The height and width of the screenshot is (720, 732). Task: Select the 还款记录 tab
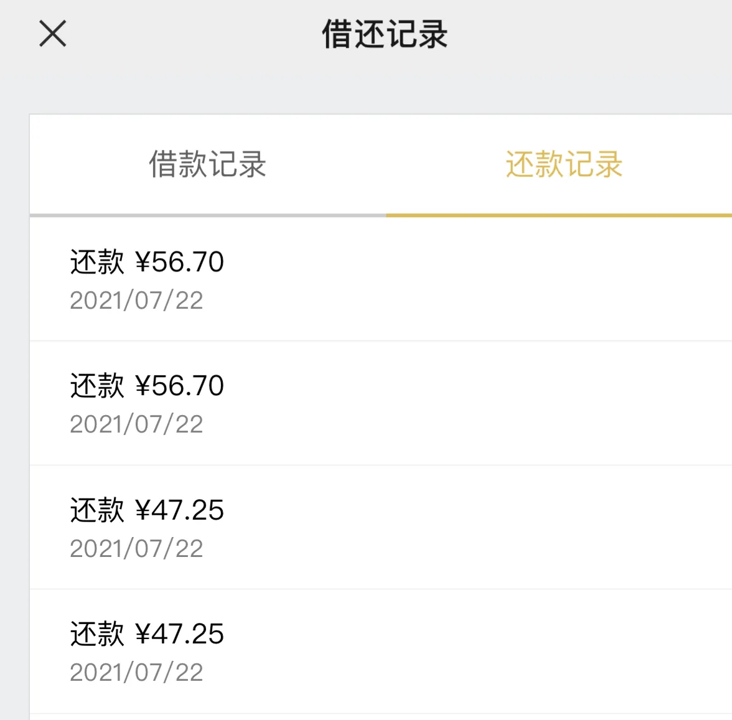click(565, 164)
